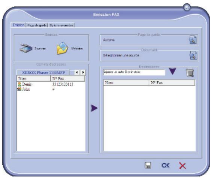Add selected contact using the right arrow
The image size is (211, 178).
94,108
